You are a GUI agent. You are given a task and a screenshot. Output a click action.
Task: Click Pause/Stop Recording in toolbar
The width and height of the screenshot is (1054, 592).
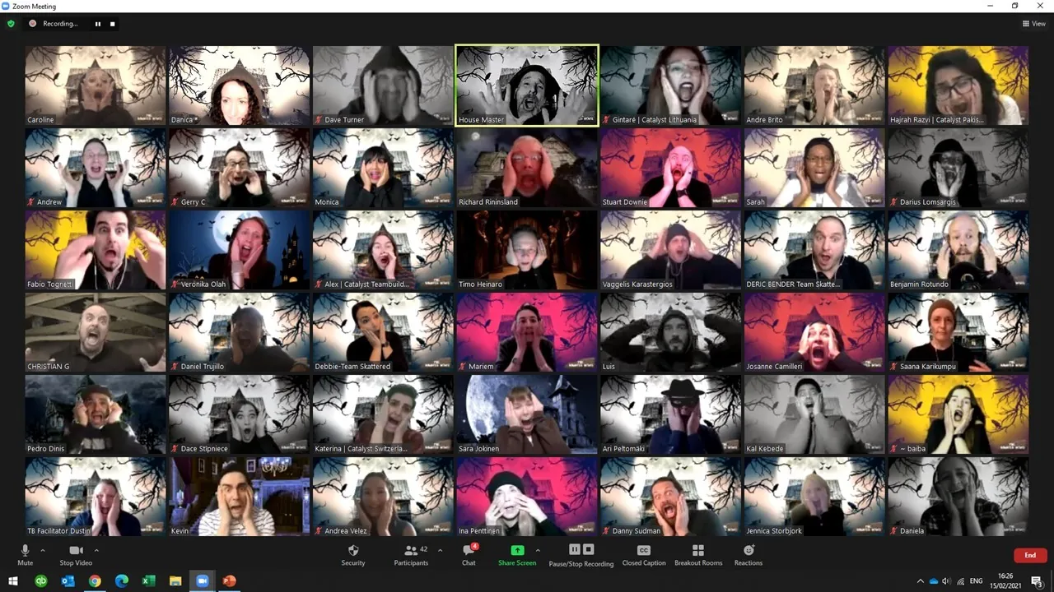coord(581,555)
